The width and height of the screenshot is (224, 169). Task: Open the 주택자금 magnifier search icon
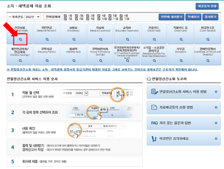pyautogui.click(x=47, y=61)
